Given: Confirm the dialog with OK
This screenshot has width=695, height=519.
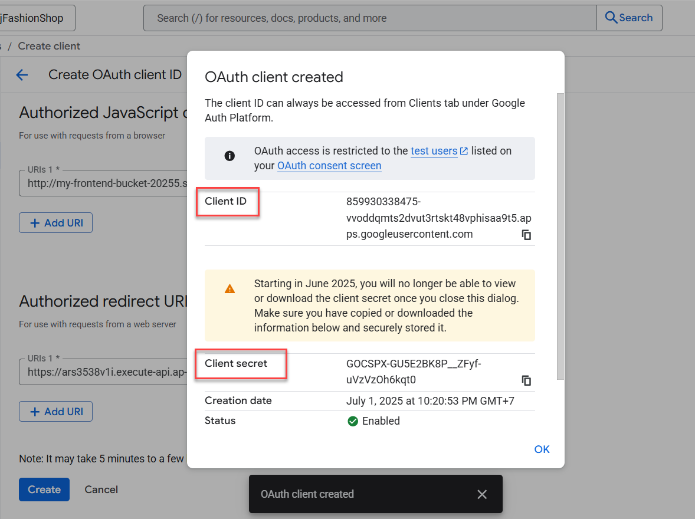Looking at the screenshot, I should 542,449.
